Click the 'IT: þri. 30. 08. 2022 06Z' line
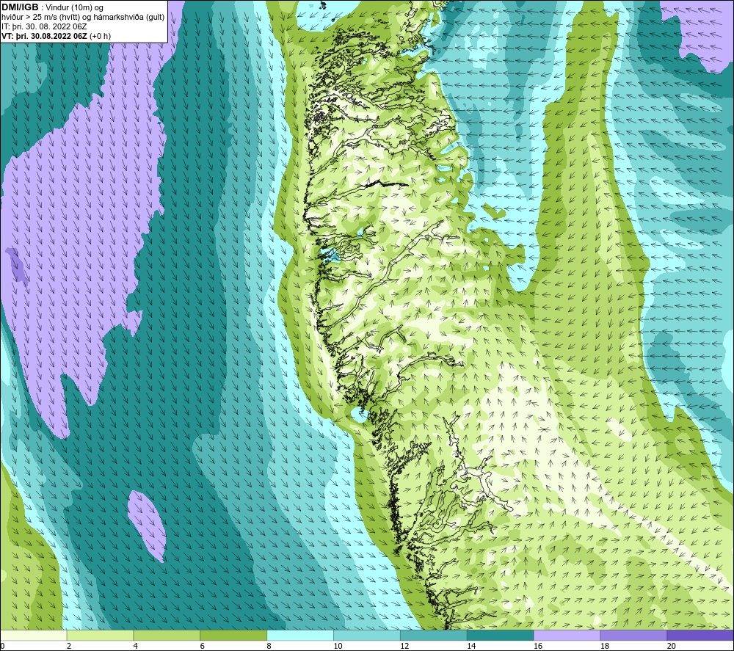This screenshot has width=734, height=651. [44, 26]
